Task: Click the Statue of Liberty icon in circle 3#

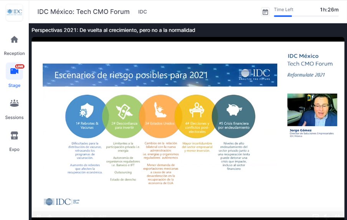Action: click(160, 110)
